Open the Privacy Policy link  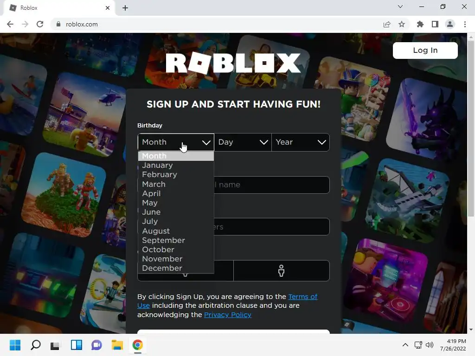227,315
